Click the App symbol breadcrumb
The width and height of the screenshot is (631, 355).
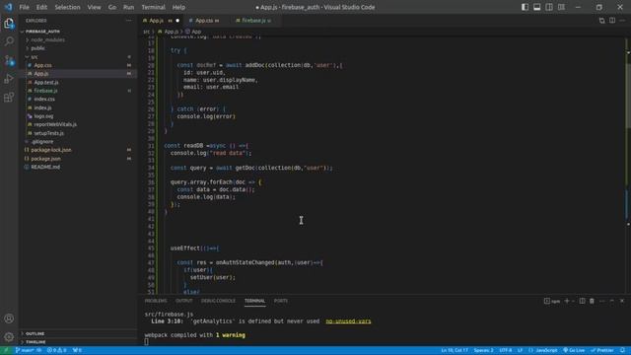click(x=193, y=32)
